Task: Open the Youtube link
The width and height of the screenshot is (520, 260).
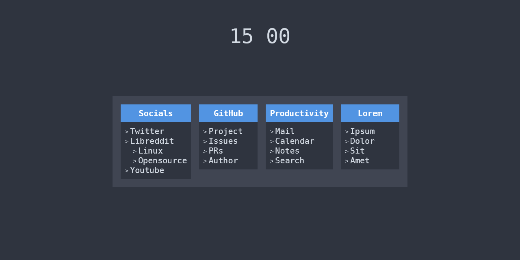Action: click(147, 170)
